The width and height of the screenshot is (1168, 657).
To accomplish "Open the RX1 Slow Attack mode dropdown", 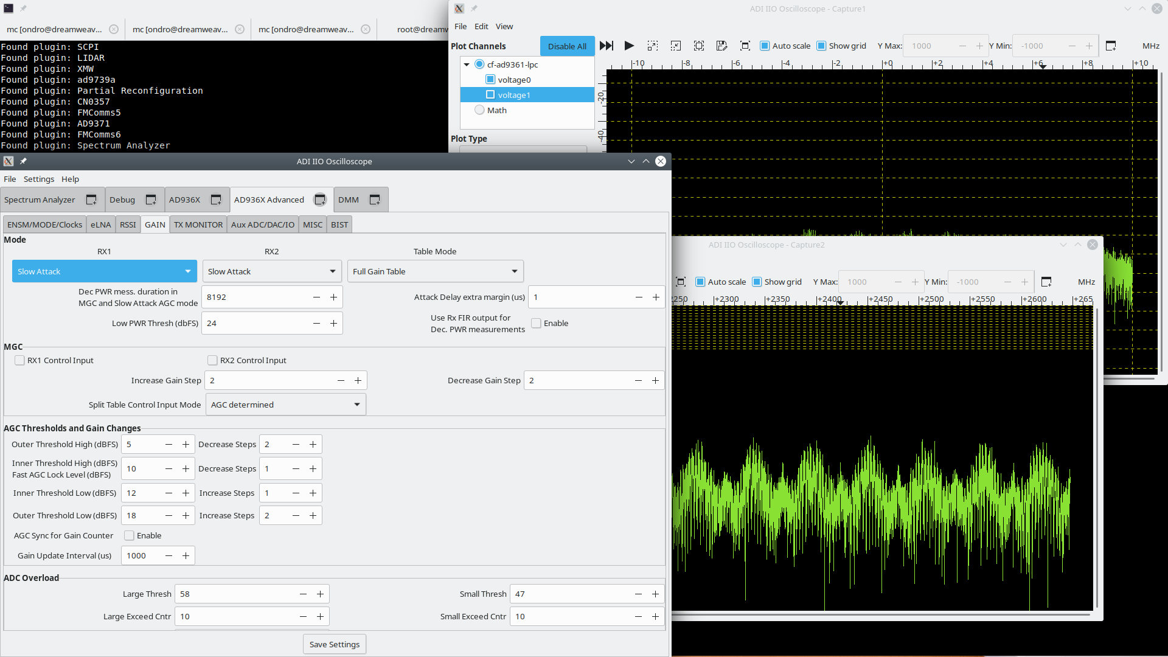I will pyautogui.click(x=105, y=271).
